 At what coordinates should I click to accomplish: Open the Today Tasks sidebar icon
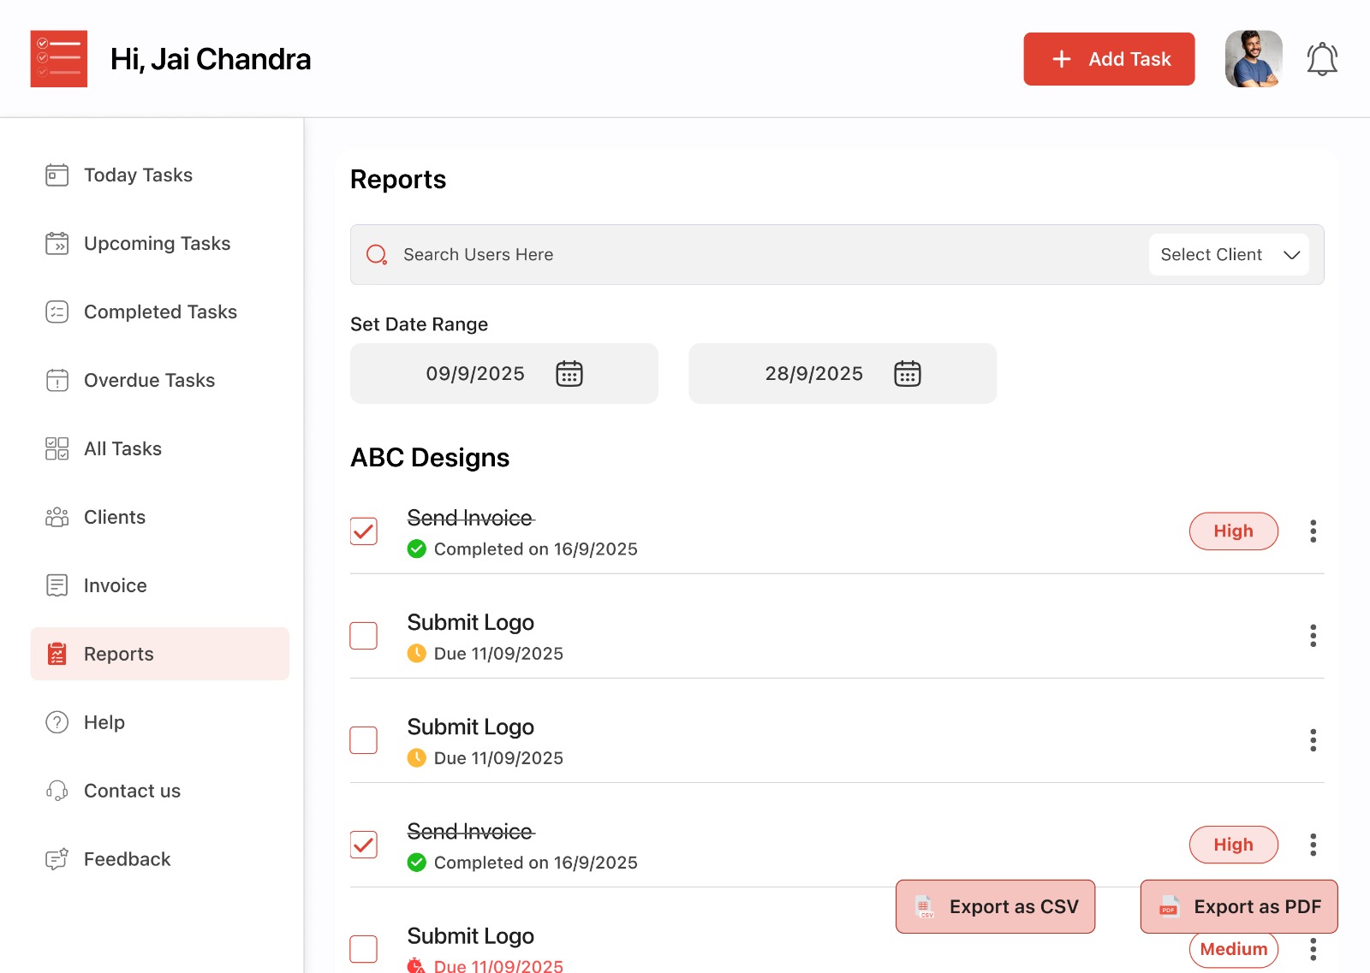pos(56,175)
